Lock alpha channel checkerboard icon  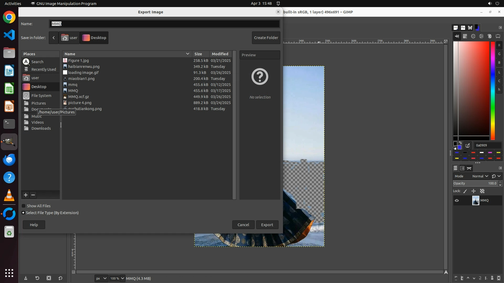point(482,191)
